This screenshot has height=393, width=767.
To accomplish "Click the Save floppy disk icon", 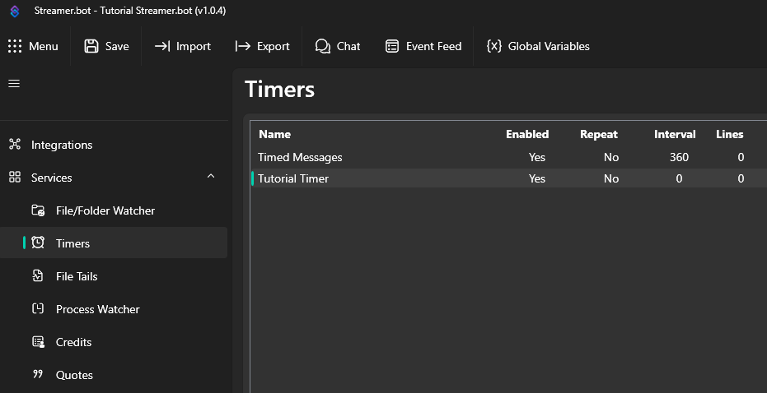I will [x=91, y=46].
